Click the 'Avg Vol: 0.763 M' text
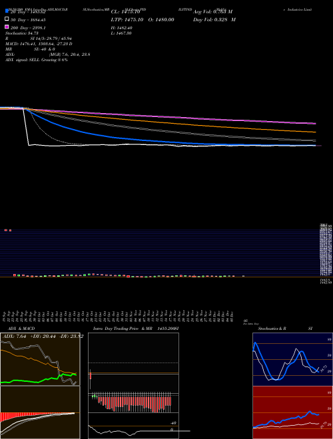 point(212,12)
